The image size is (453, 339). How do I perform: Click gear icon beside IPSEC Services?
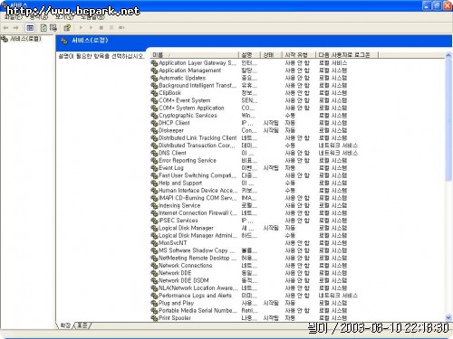tap(154, 221)
